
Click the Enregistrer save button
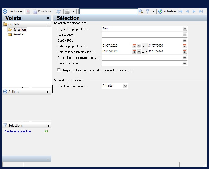(43, 11)
